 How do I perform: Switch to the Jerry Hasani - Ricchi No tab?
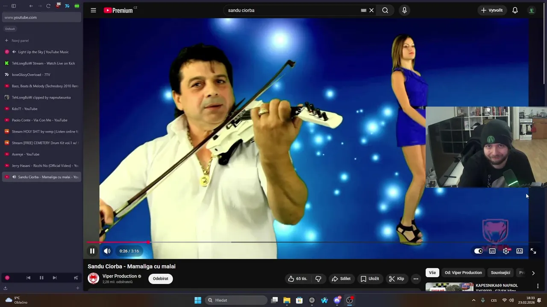[x=41, y=165]
